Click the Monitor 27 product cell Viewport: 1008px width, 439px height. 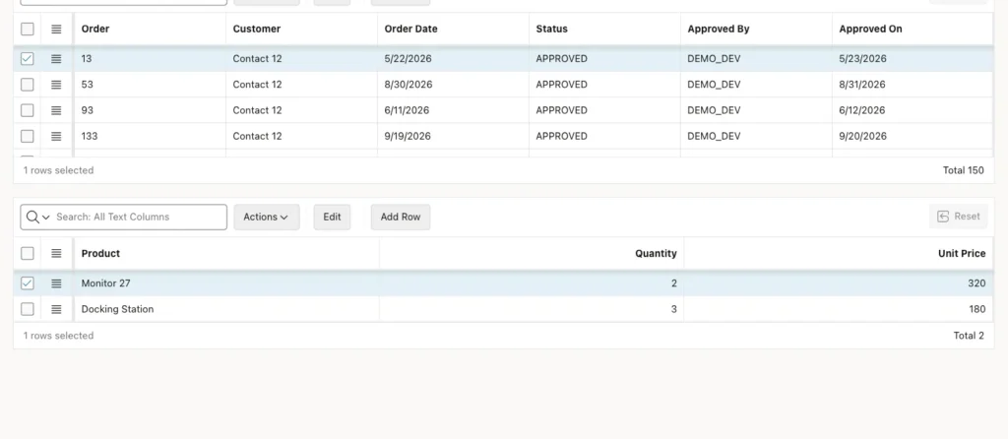tap(227, 282)
